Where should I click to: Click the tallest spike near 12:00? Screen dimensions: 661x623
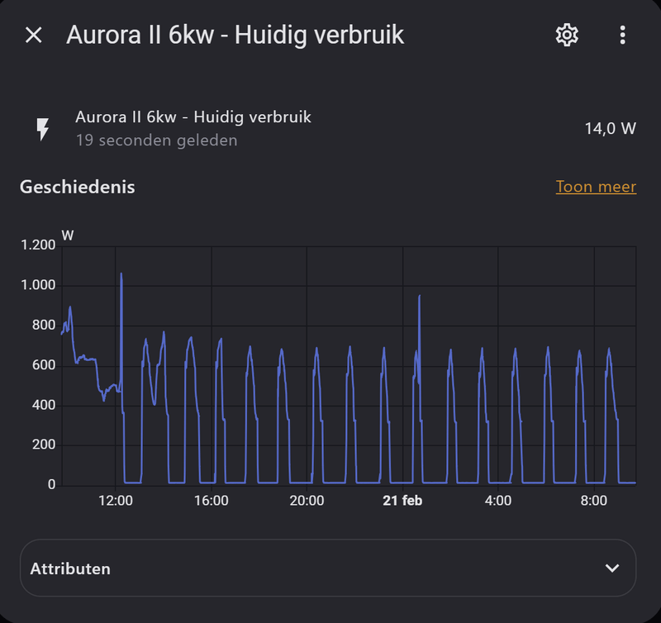coord(121,277)
